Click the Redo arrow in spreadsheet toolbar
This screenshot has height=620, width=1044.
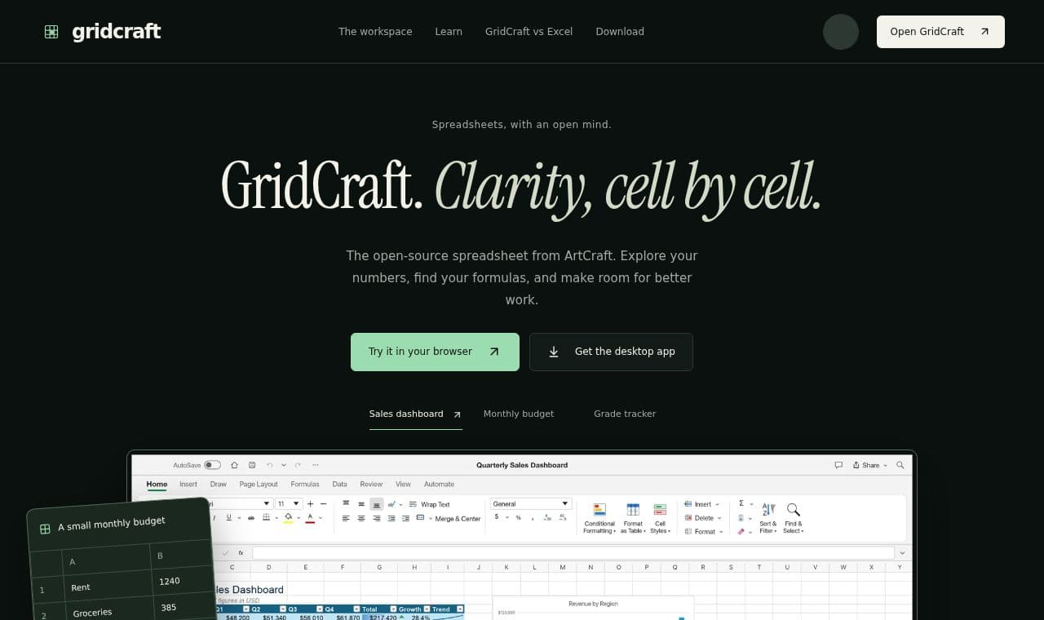point(298,465)
